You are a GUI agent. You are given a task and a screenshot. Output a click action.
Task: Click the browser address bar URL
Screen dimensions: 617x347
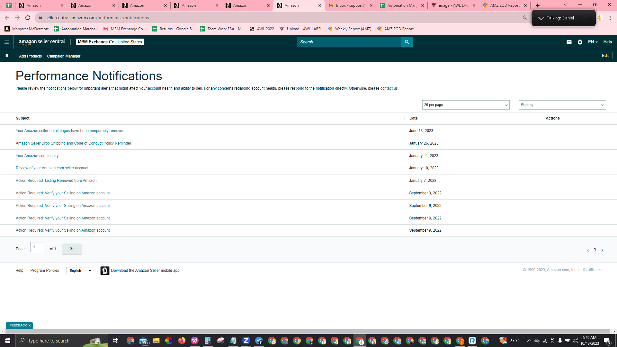tap(97, 18)
